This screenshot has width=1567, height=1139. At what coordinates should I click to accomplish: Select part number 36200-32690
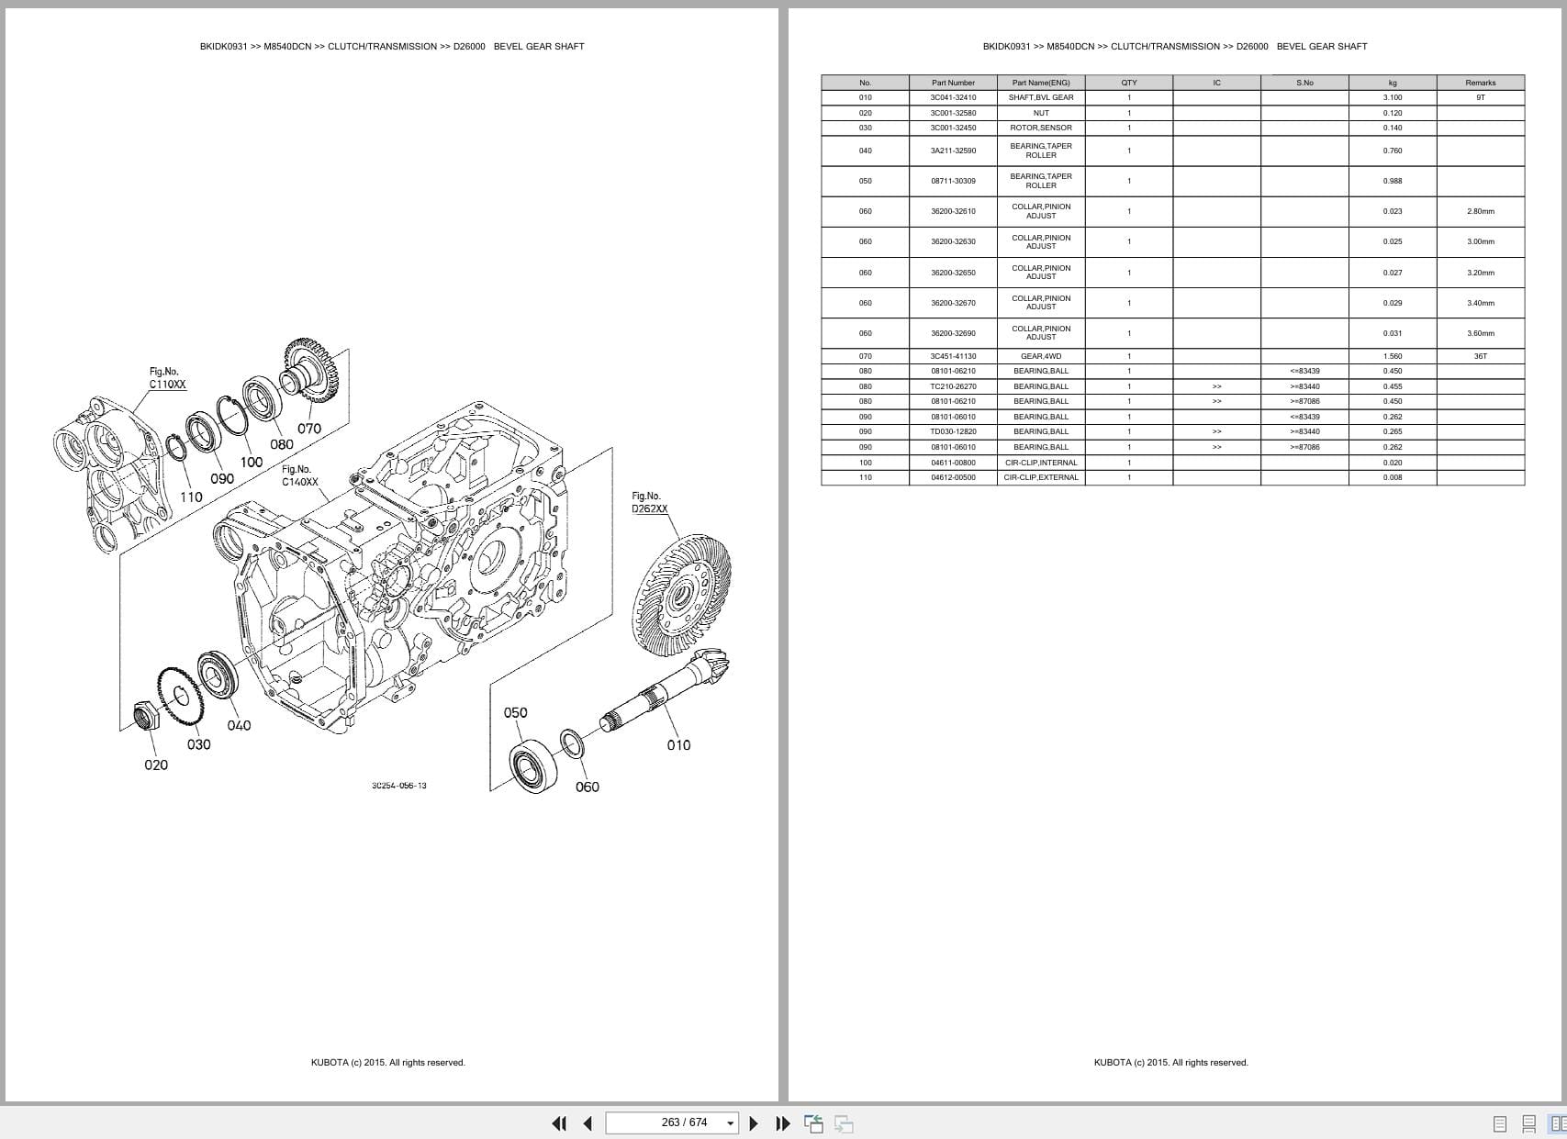[x=953, y=333]
